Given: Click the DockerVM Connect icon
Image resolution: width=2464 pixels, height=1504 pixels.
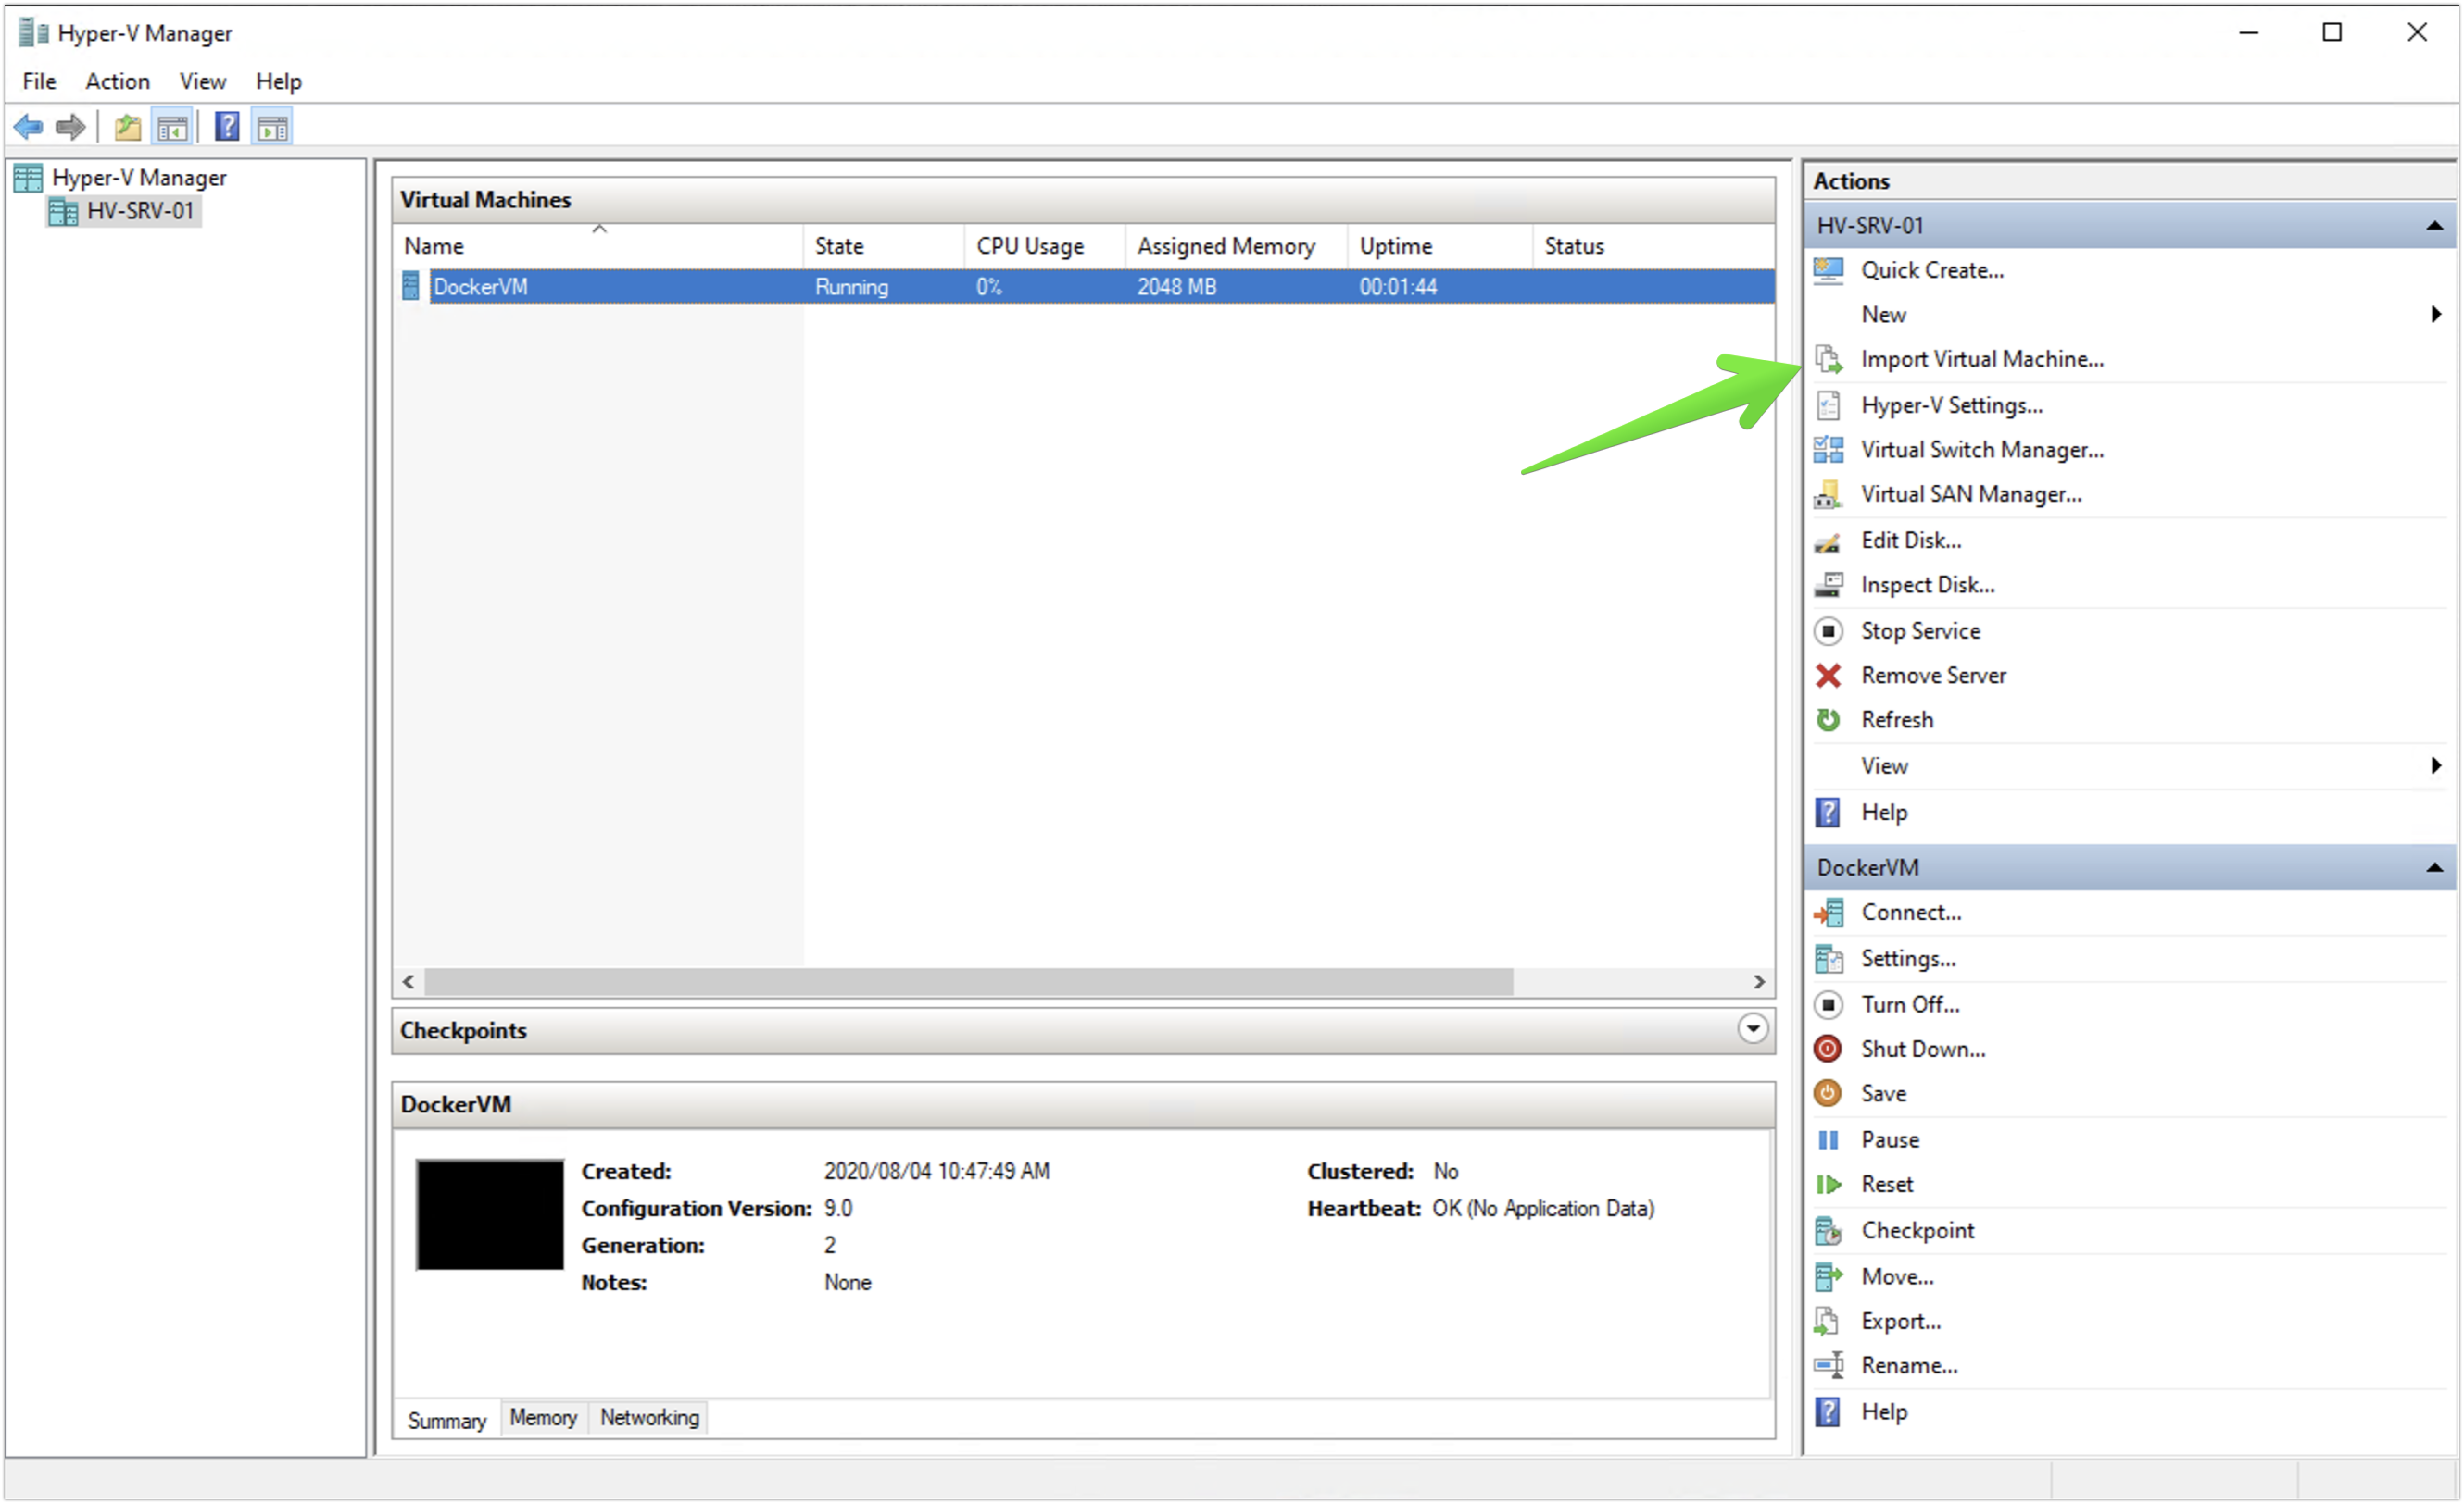Looking at the screenshot, I should coord(1828,913).
